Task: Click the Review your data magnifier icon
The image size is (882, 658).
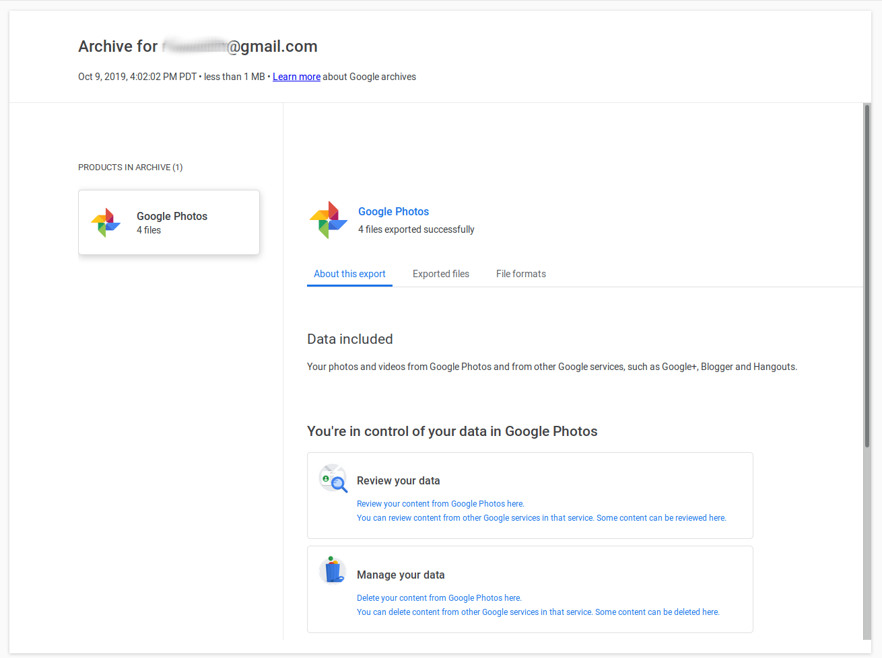Action: tap(333, 478)
